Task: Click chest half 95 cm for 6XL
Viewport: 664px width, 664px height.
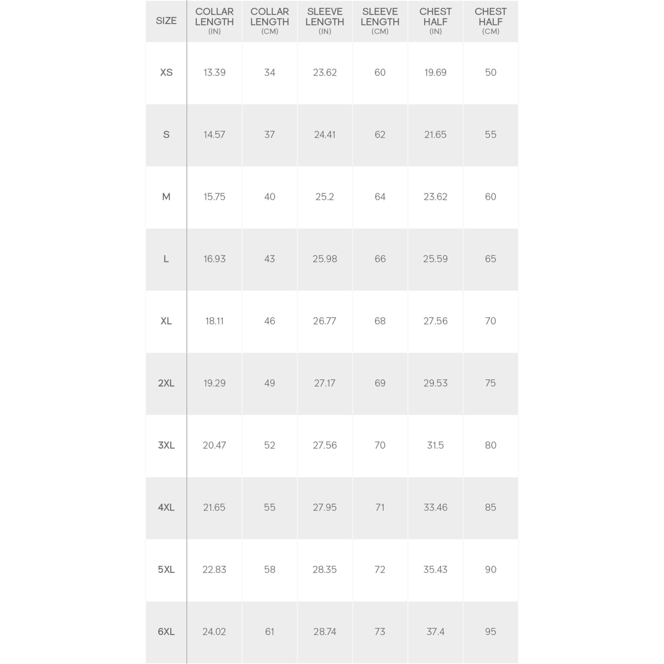Action: tap(490, 631)
